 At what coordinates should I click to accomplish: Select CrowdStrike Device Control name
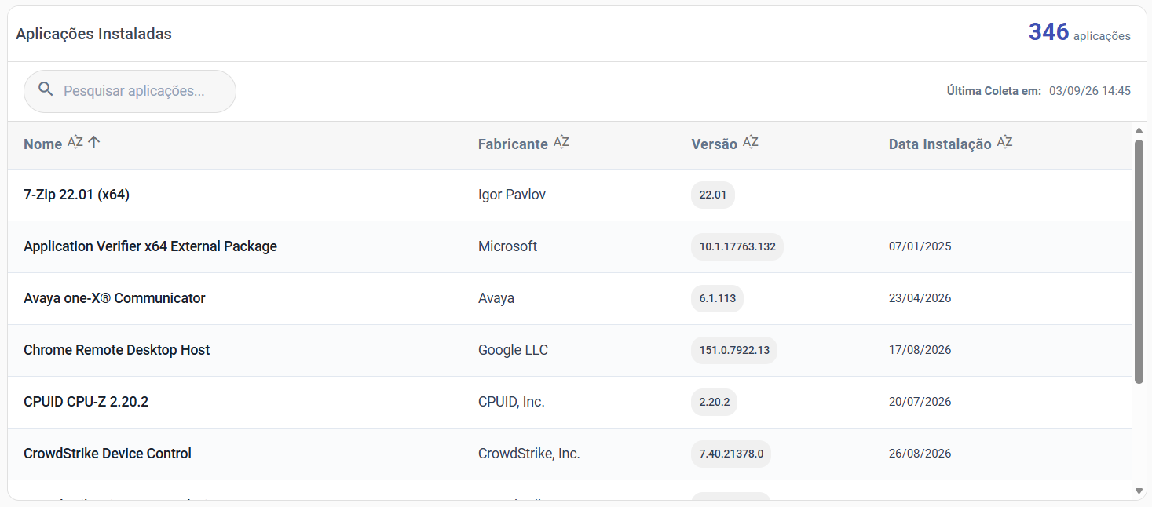(x=108, y=454)
